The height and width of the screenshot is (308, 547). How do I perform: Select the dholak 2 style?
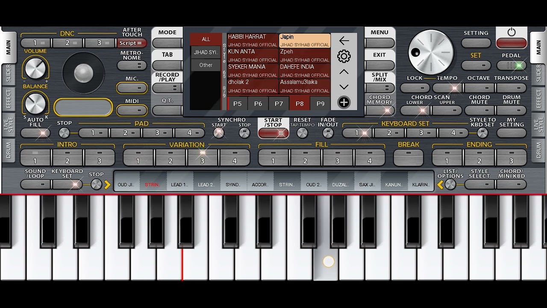(253, 86)
